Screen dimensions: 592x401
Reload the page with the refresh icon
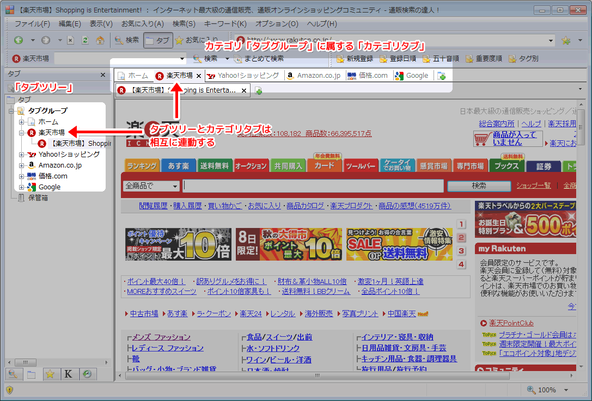pyautogui.click(x=86, y=40)
